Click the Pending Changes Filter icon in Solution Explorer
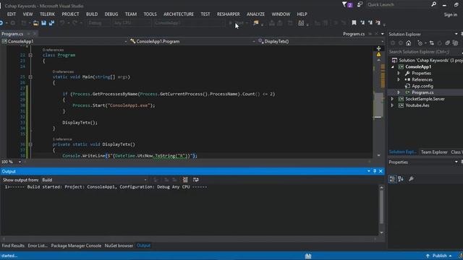 pyautogui.click(x=420, y=43)
